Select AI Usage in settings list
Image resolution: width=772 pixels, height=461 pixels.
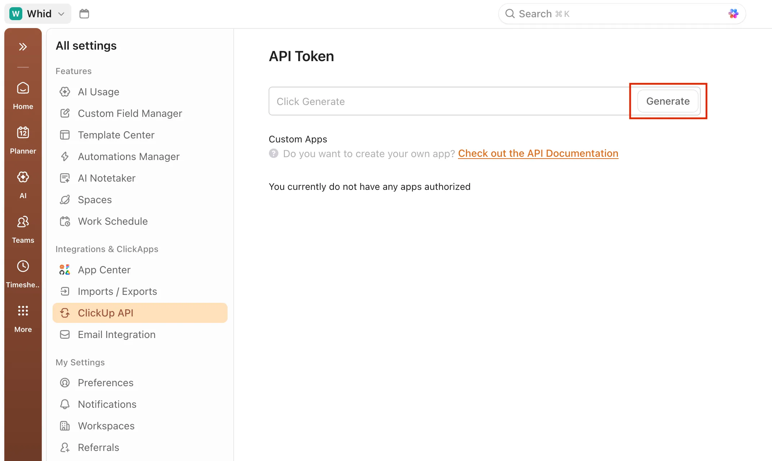(x=140, y=92)
